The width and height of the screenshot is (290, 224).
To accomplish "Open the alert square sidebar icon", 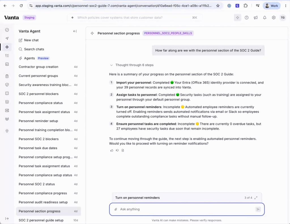I will pos(7,93).
